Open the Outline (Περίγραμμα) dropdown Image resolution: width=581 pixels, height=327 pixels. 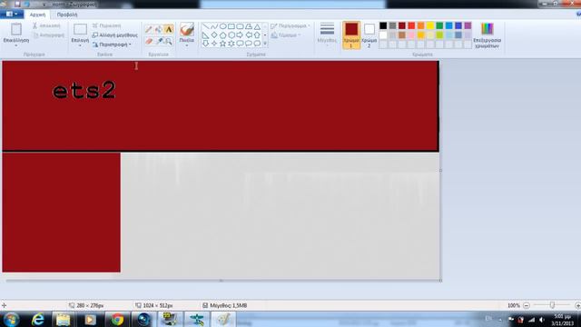(x=290, y=26)
